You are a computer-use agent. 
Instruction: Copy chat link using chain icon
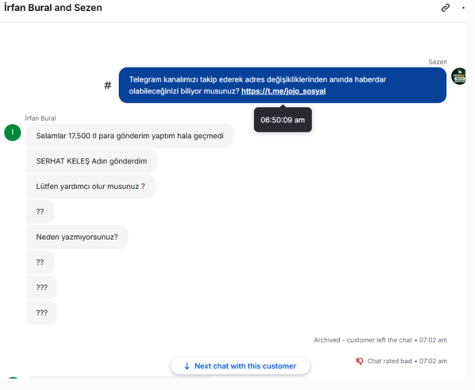tap(445, 7)
